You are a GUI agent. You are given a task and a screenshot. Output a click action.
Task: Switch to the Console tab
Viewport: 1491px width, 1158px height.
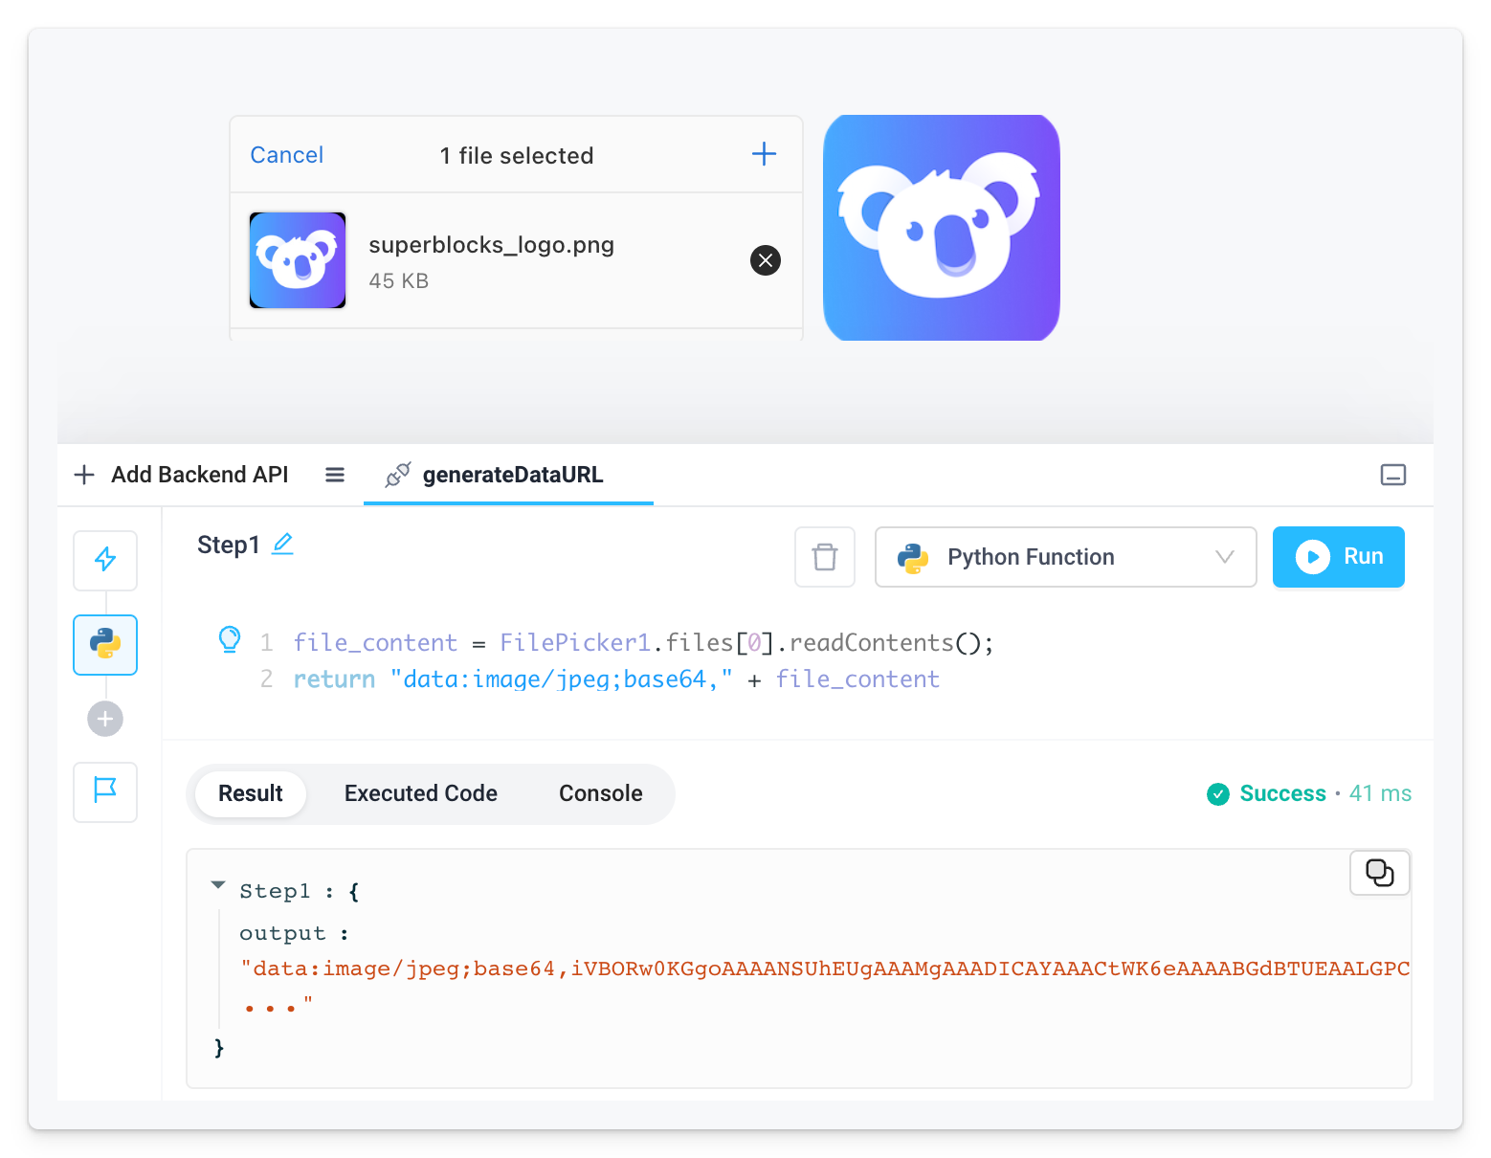(x=601, y=793)
